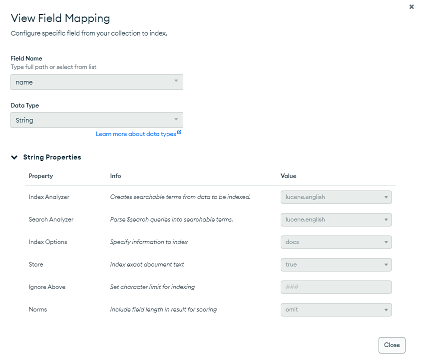Click the Norms description about field length

coord(163,309)
